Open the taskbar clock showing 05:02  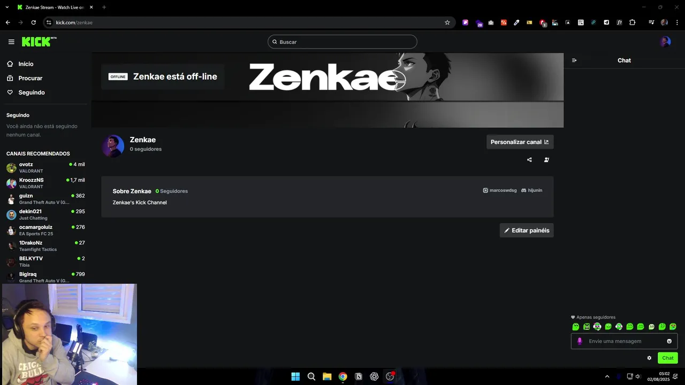click(x=659, y=376)
